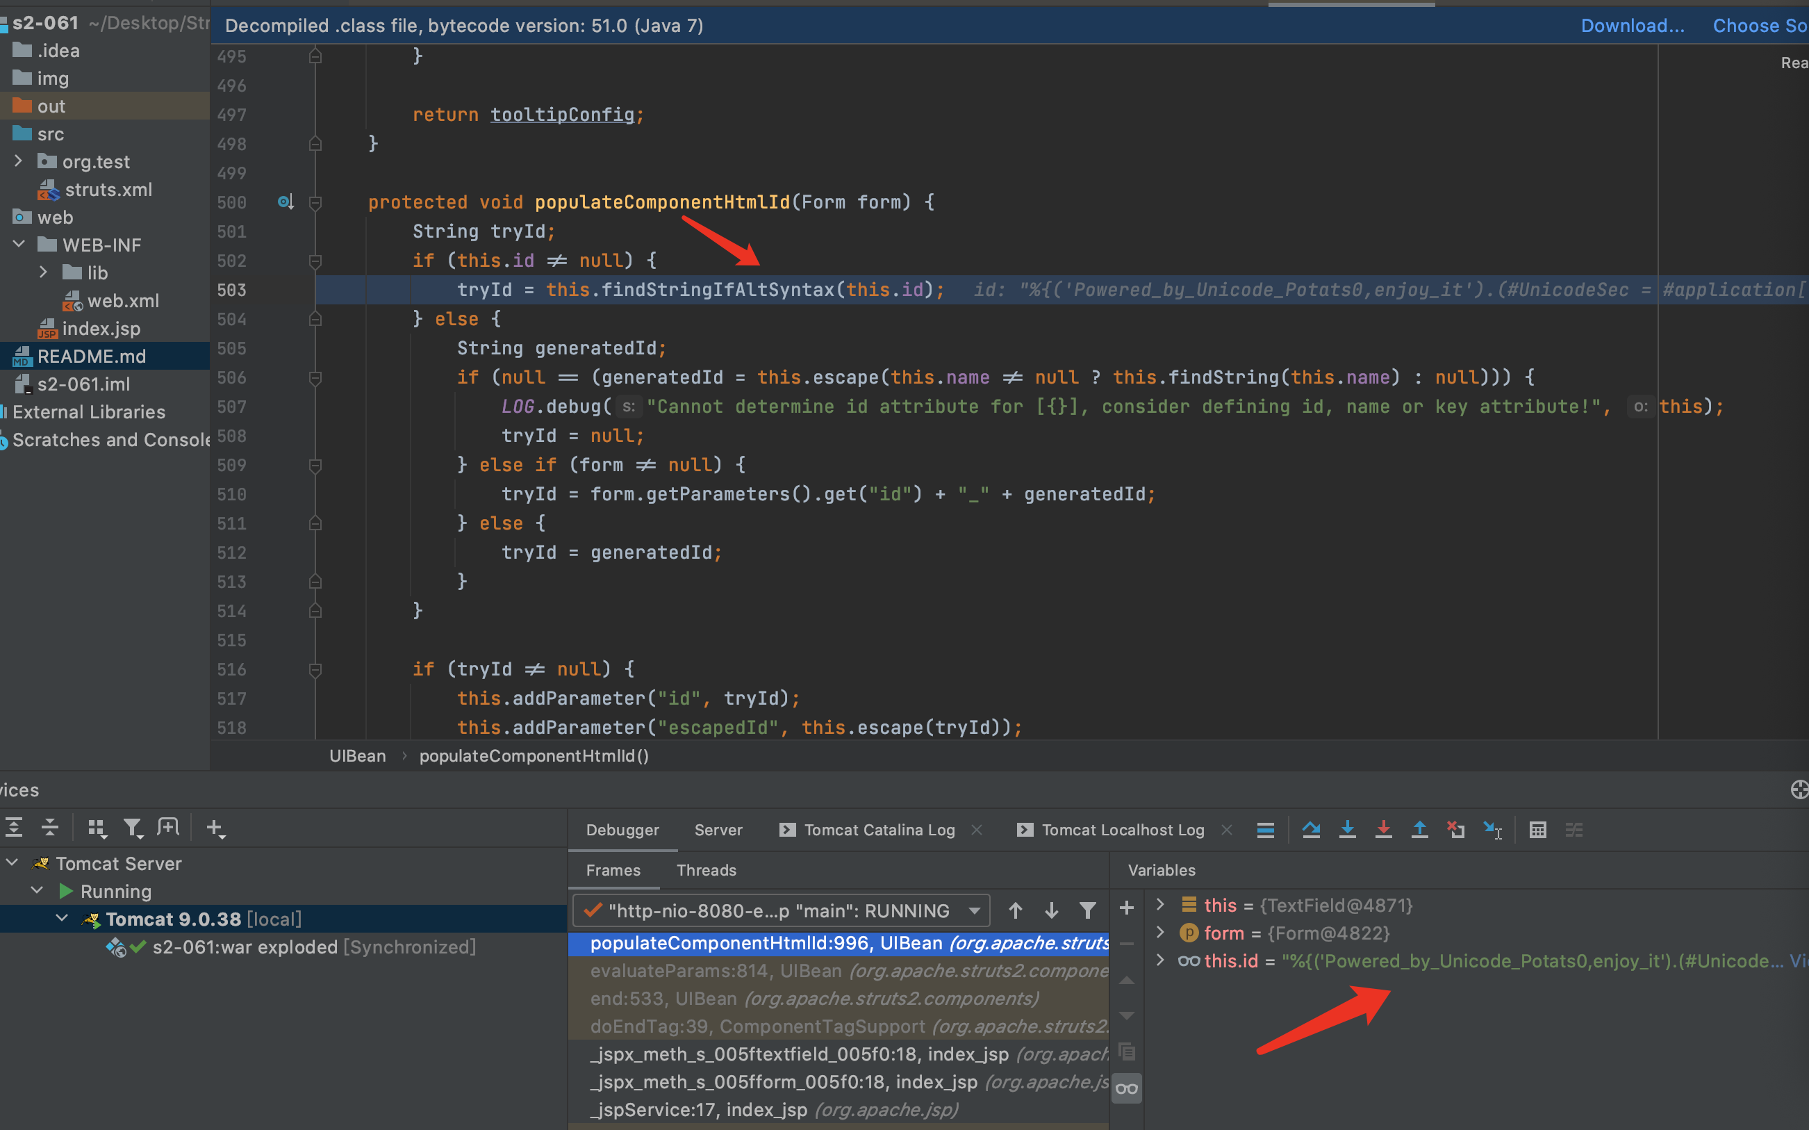Click the Run to Cursor icon
Viewport: 1809px width, 1130px height.
tap(1492, 830)
